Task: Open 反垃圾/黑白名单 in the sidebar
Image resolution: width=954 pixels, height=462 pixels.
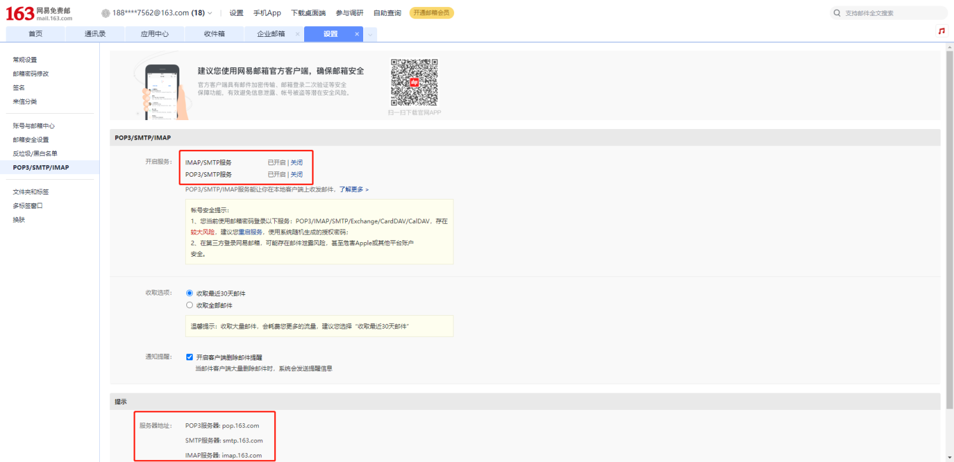Action: (x=35, y=154)
